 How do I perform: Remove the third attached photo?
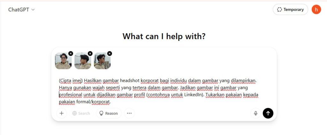pyautogui.click(x=110, y=54)
